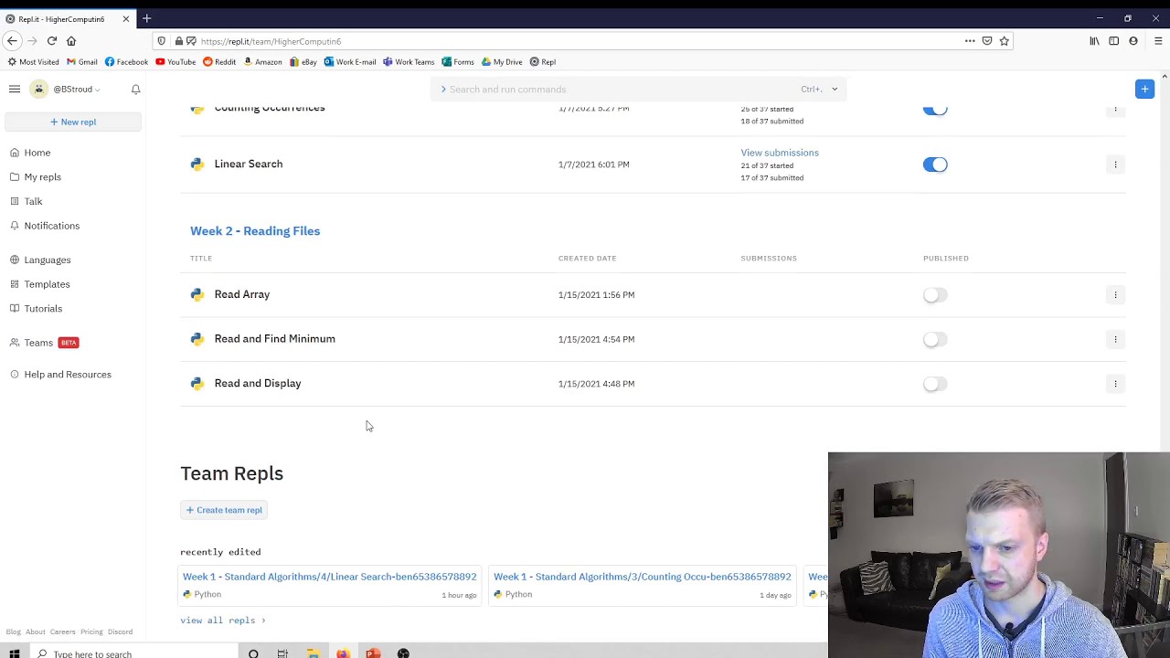The image size is (1170, 658).
Task: Open the view all repls link
Action: 223,621
